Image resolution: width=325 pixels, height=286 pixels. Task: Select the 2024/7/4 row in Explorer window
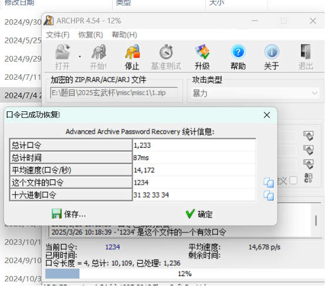(21, 96)
